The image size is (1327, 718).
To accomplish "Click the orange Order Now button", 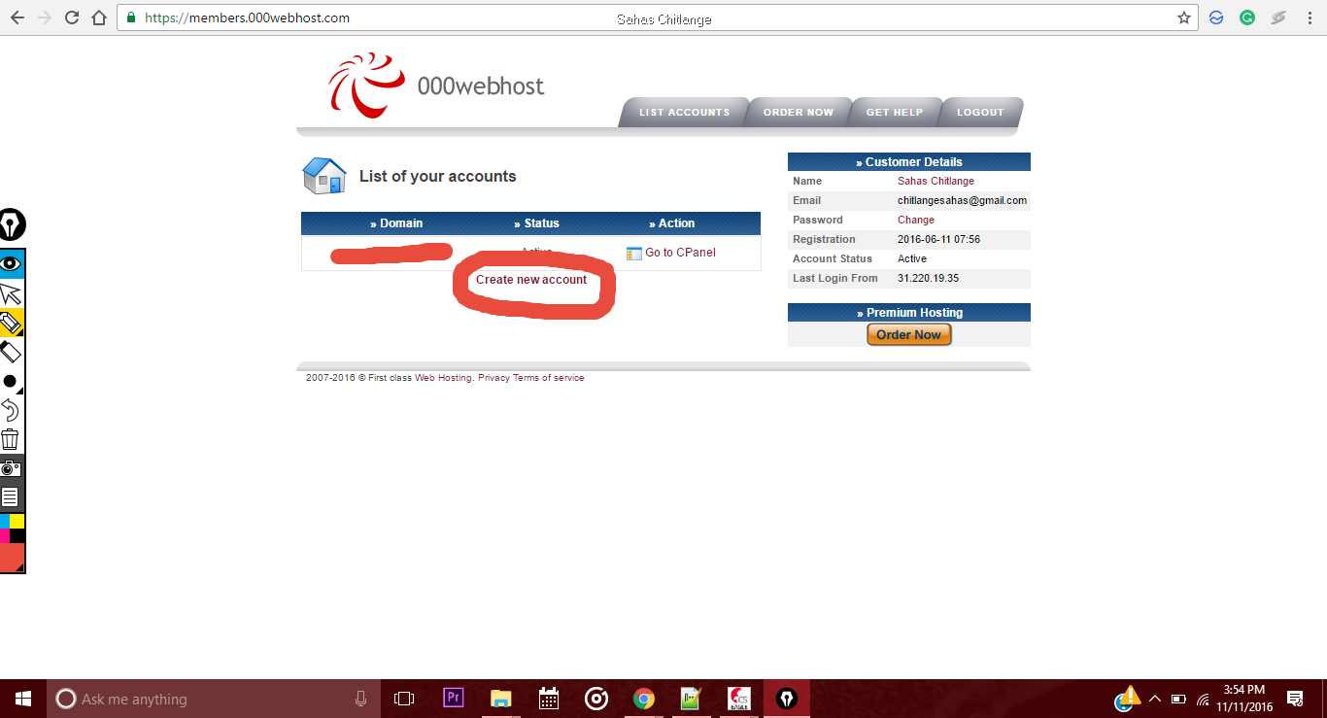I will pos(908,335).
